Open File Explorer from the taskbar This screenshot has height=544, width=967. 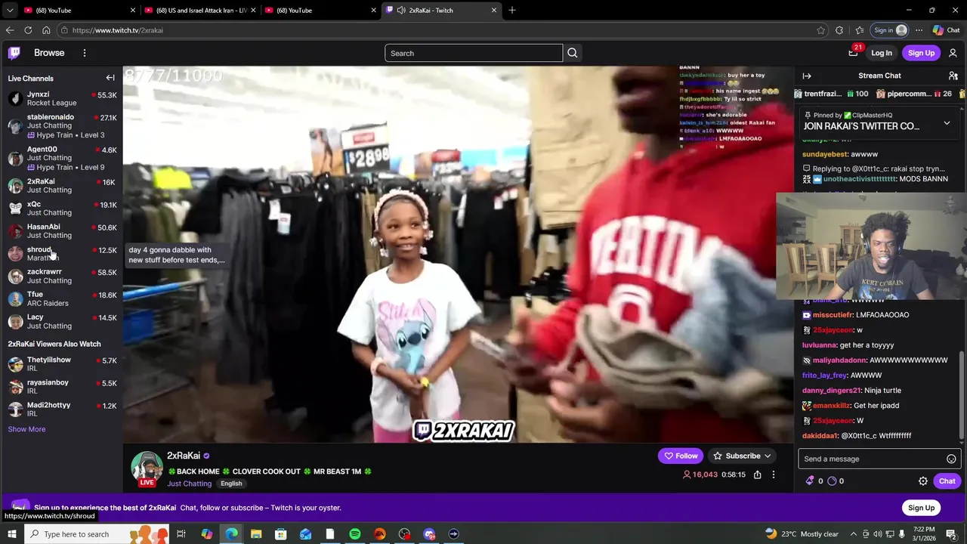tap(255, 534)
